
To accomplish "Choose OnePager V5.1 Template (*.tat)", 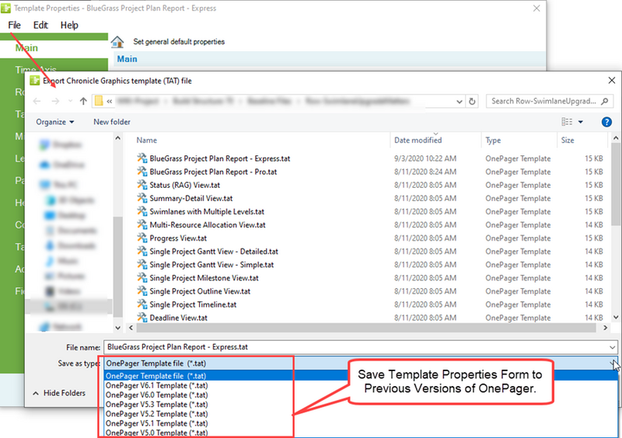I will (157, 423).
